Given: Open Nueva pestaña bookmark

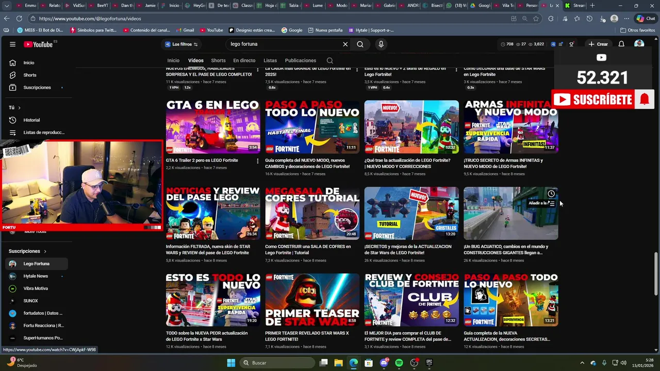Looking at the screenshot, I should tap(325, 30).
